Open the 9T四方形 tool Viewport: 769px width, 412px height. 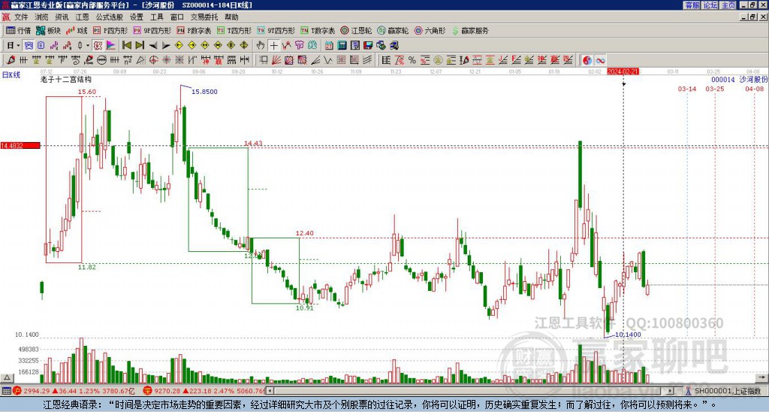(276, 30)
